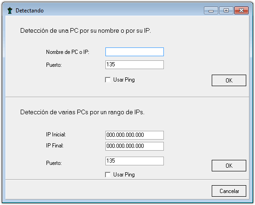Close the Detectando dialog with the red X
The width and height of the screenshot is (255, 205).
(241, 11)
